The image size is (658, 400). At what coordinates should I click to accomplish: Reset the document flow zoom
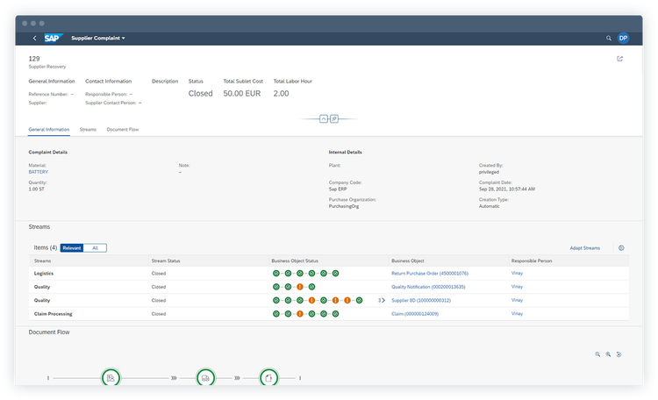click(x=619, y=354)
